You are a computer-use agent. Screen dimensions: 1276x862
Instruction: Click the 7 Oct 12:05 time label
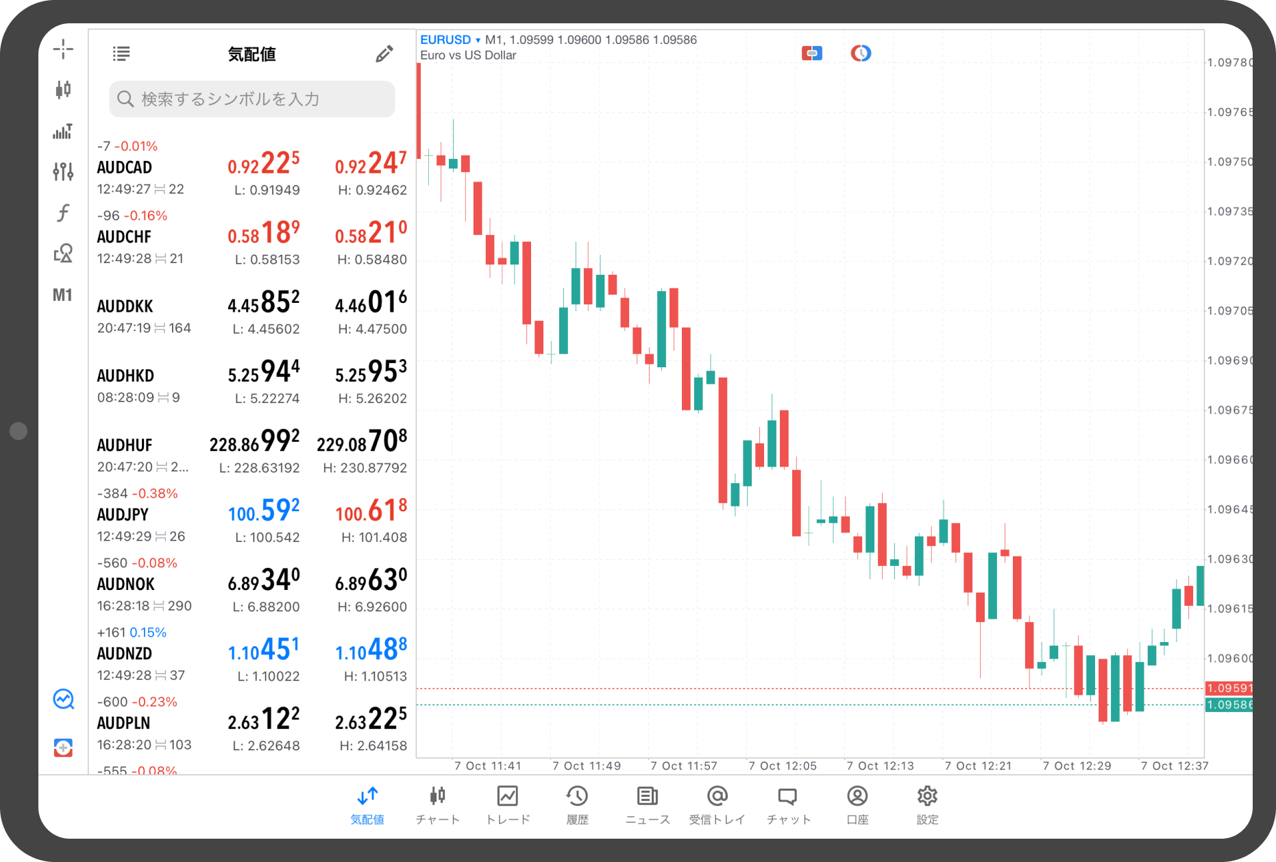coord(783,766)
